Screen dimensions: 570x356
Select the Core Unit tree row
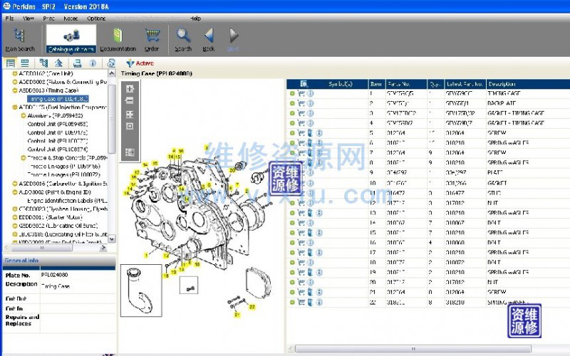coord(46,73)
